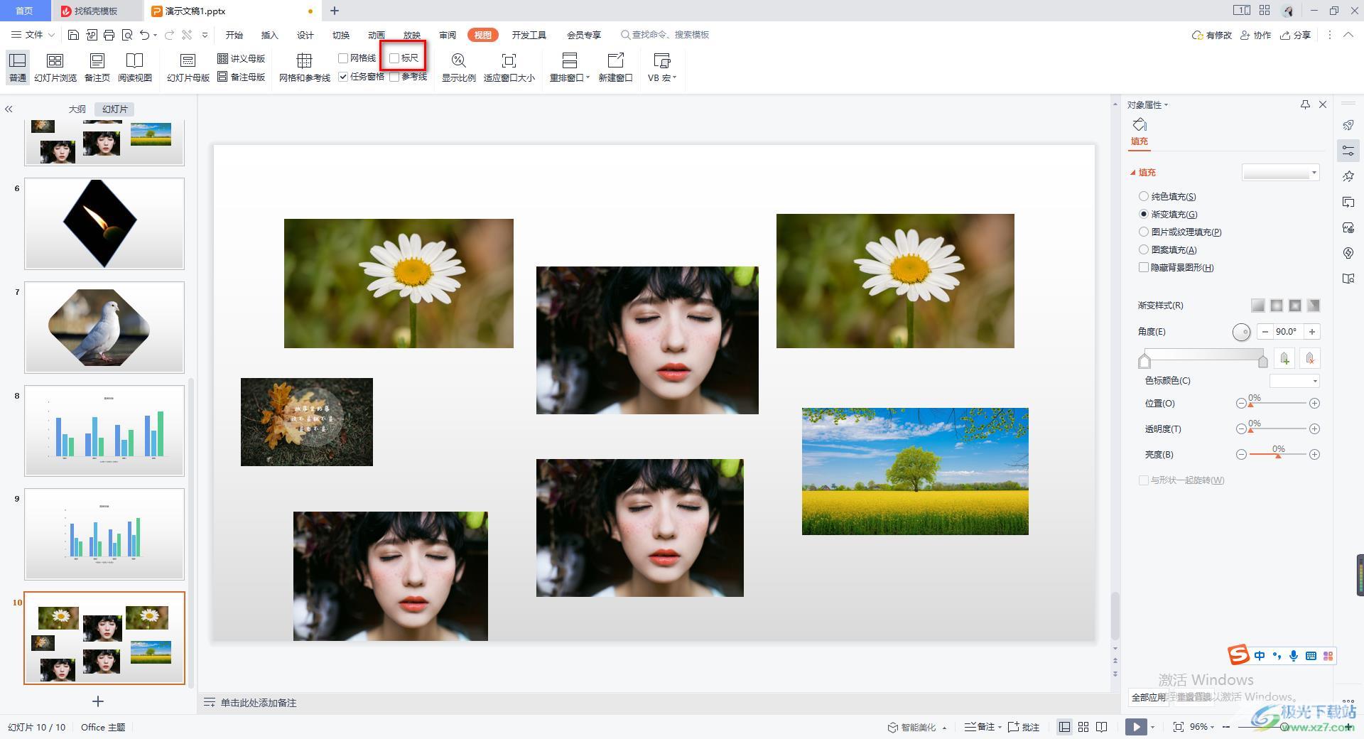Screen dimensions: 1364x739
Task: Adjust the Brightness (亮度) slider
Action: (x=1278, y=455)
